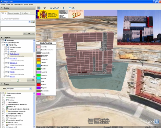Image resolution: width=161 pixels, height=128 pixels.
Task: Expand the SOTANO -1 folder node
Action: click(3, 58)
